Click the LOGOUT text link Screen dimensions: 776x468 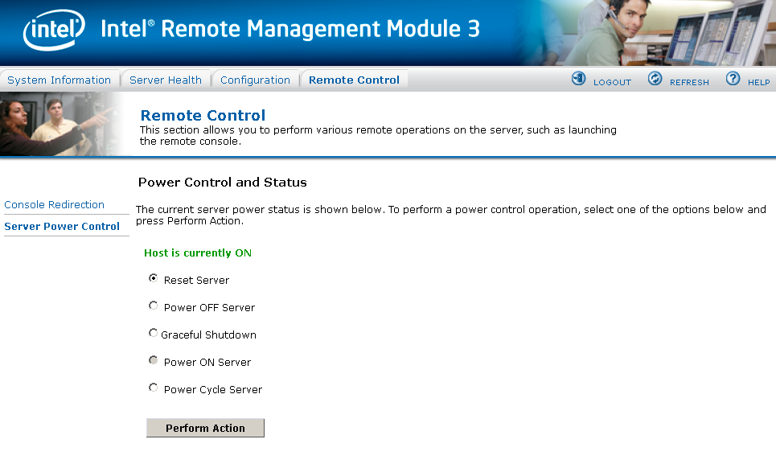pyautogui.click(x=612, y=83)
